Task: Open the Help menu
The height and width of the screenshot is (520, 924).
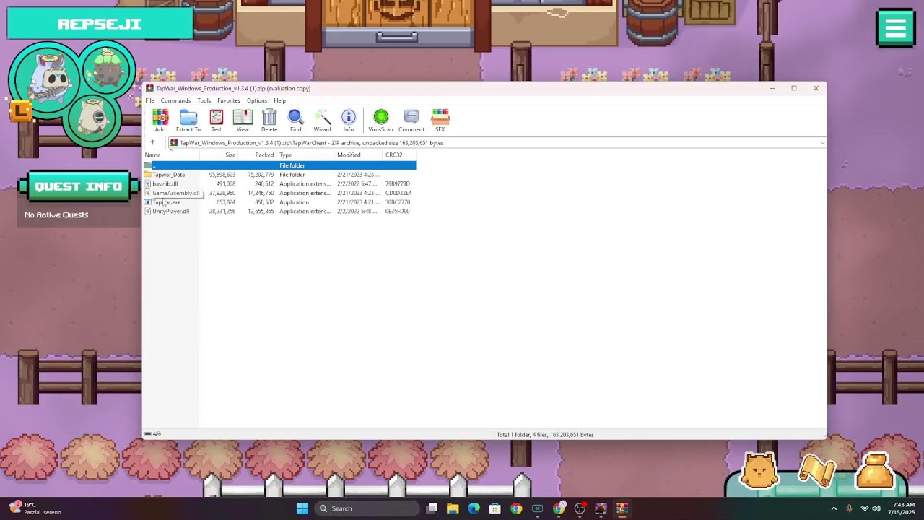Action: coord(279,100)
